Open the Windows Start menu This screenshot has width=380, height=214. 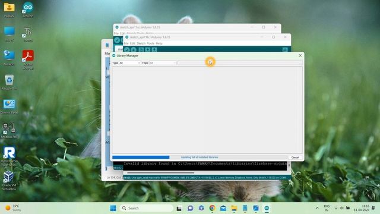pyautogui.click(x=113, y=208)
